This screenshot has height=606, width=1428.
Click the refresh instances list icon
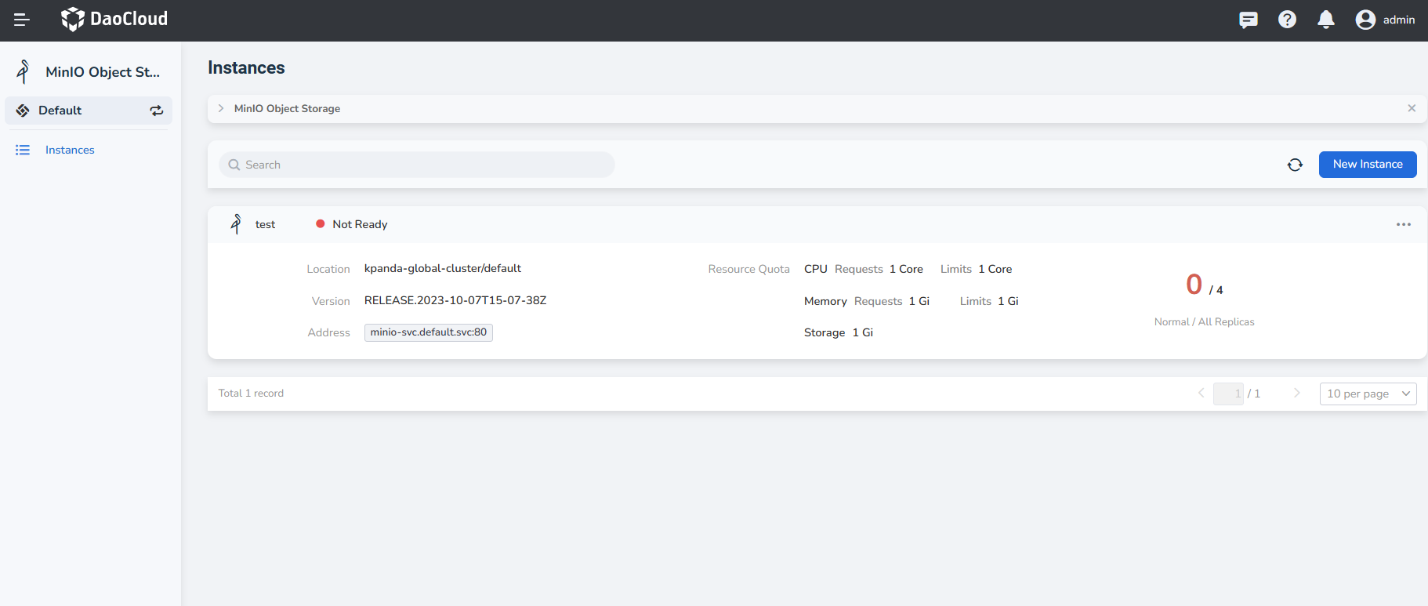[x=1295, y=165]
